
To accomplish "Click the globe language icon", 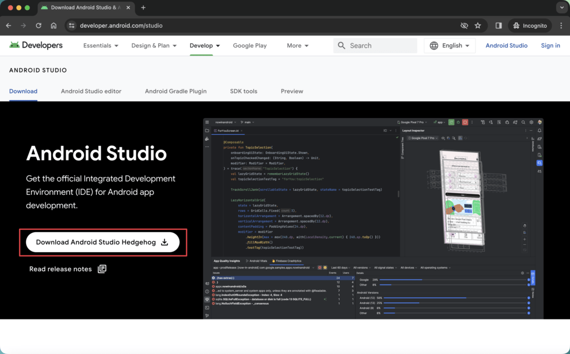I will coord(434,46).
